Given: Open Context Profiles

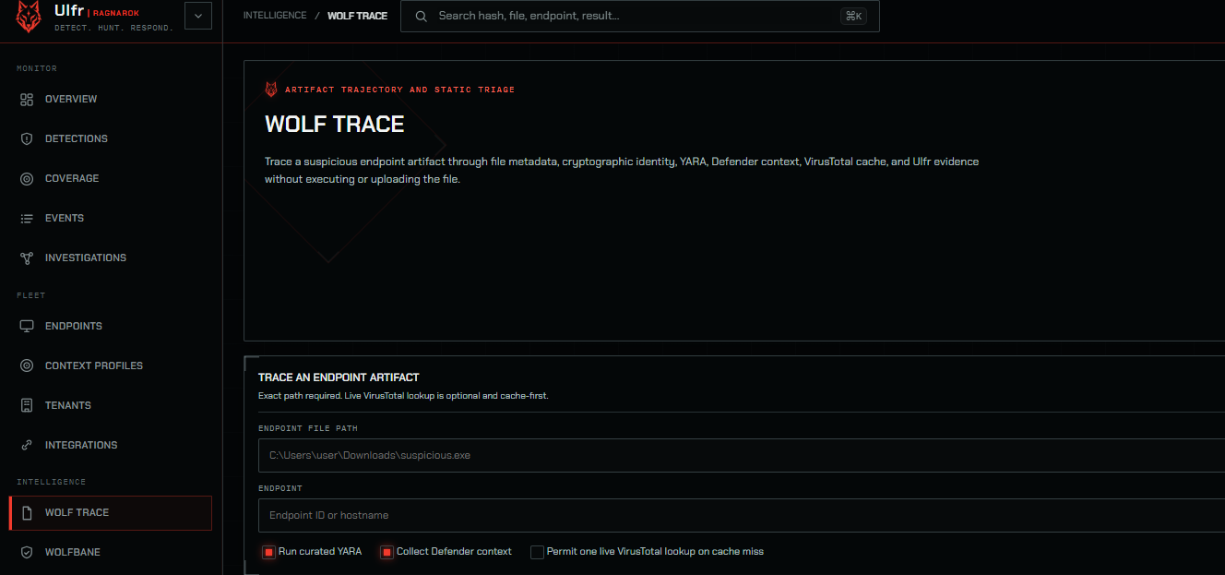Looking at the screenshot, I should 111,365.
